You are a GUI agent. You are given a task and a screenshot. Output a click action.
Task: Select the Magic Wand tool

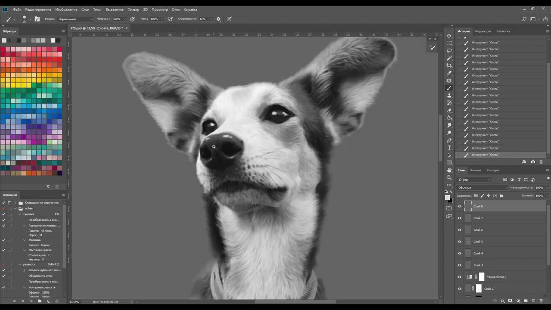449,58
